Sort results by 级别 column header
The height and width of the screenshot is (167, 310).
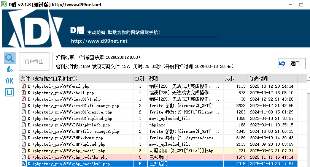pyautogui.click(x=140, y=79)
